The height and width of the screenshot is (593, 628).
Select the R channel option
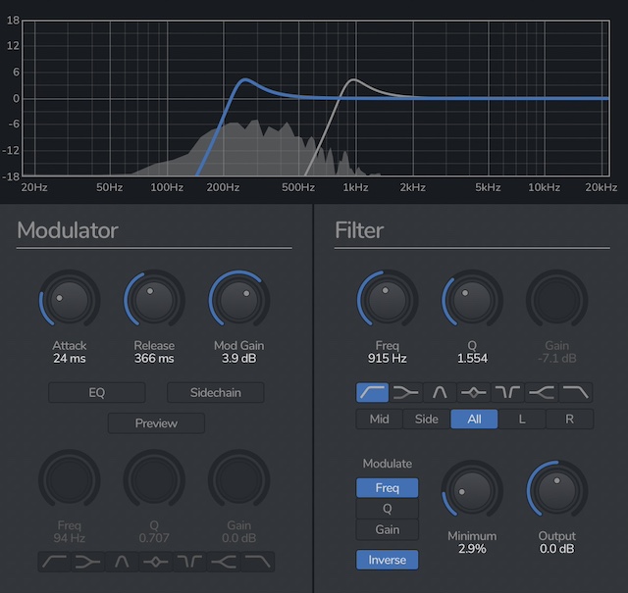click(570, 419)
